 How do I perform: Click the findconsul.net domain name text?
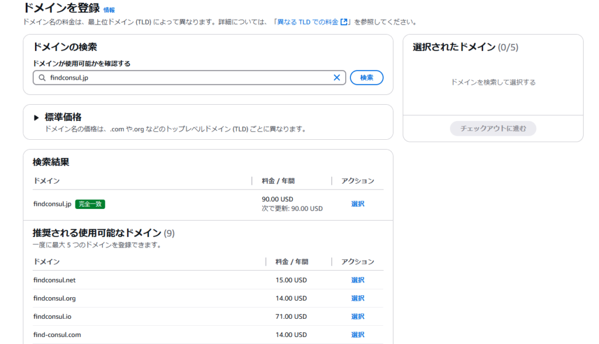[x=54, y=280]
